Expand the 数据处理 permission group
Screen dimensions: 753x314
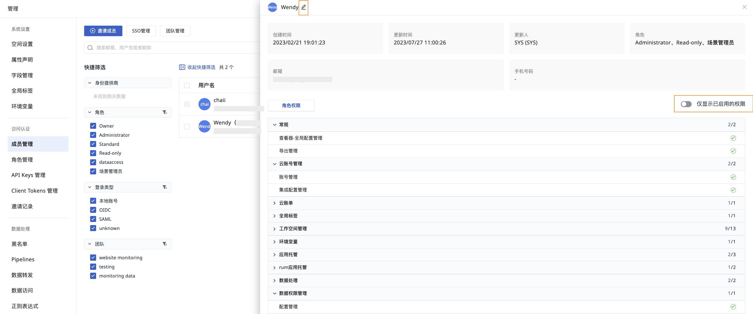pyautogui.click(x=274, y=281)
